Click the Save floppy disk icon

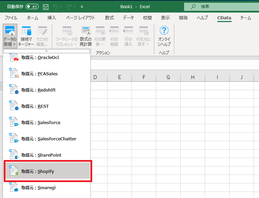[x=46, y=7]
